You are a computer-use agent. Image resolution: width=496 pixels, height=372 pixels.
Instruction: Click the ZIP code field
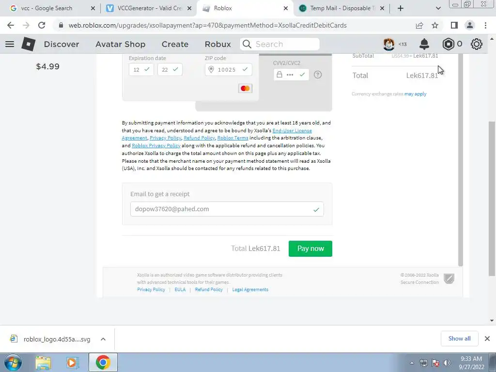[229, 70]
